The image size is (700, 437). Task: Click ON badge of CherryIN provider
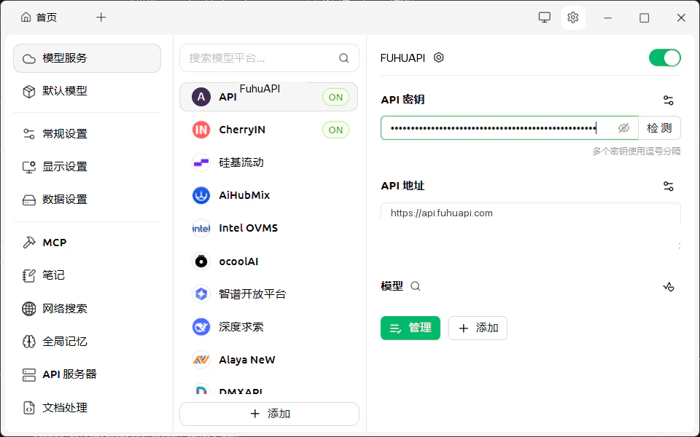pyautogui.click(x=335, y=130)
